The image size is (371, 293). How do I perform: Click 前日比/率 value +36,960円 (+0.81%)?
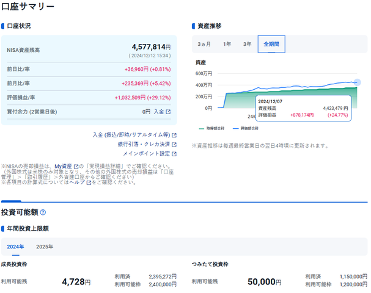pos(148,69)
